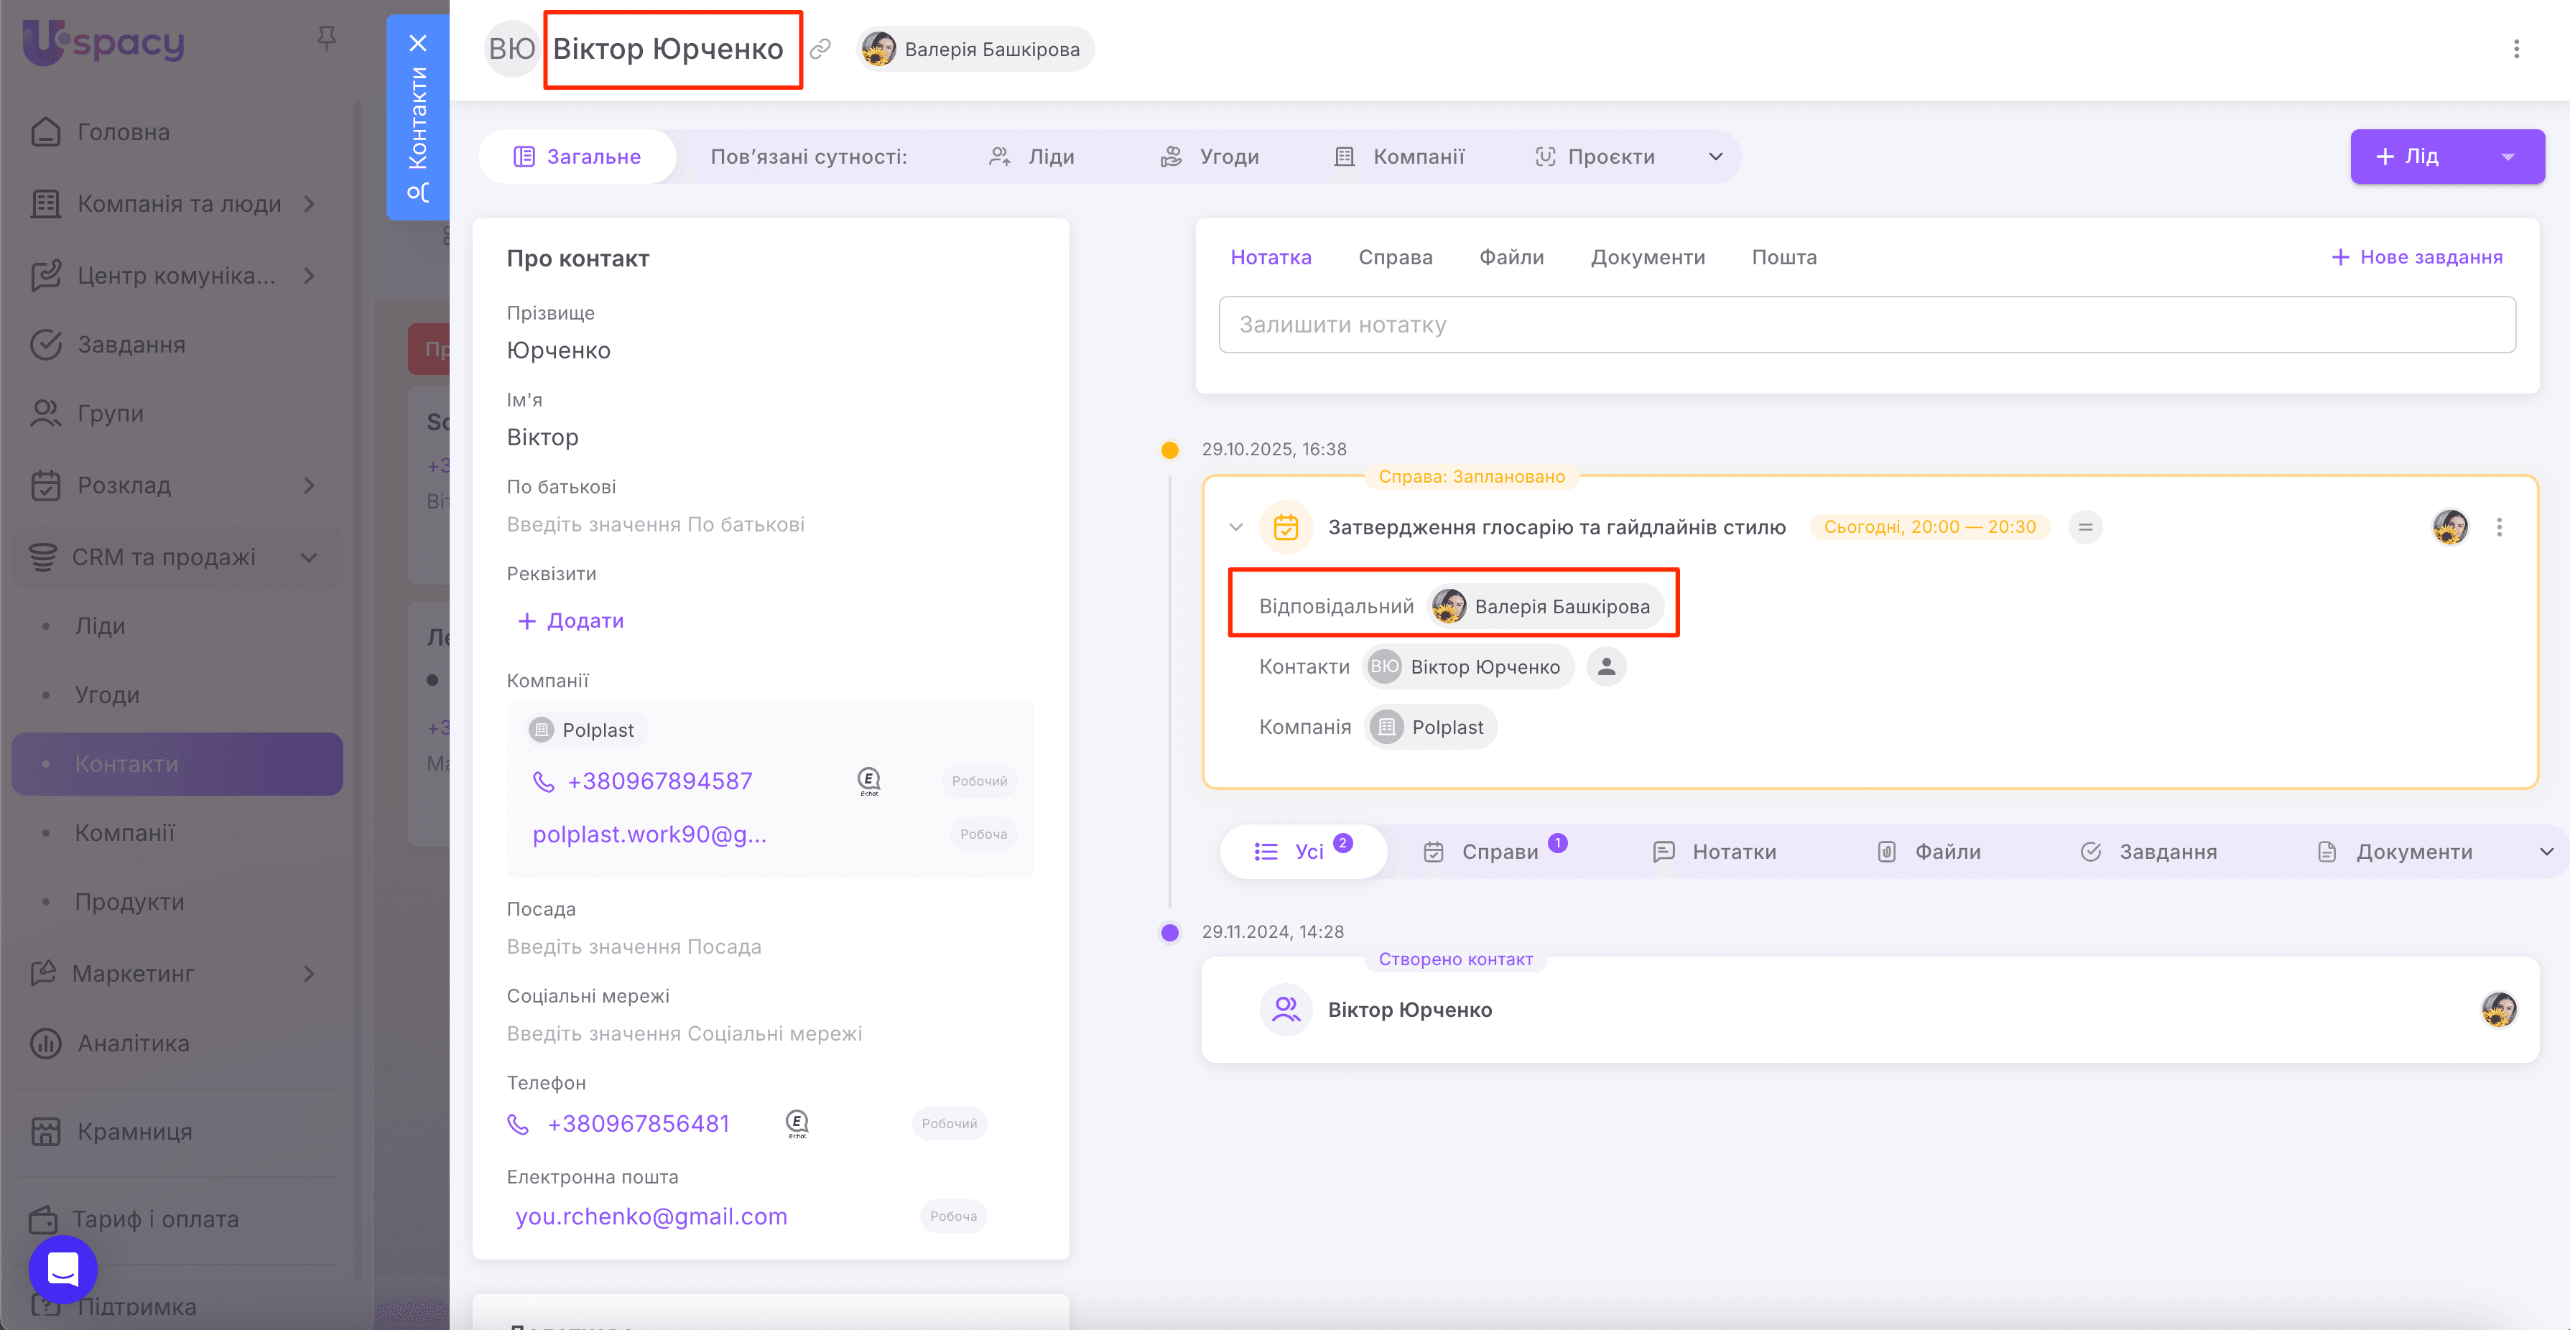Call contact phone +380967856481

tap(639, 1125)
